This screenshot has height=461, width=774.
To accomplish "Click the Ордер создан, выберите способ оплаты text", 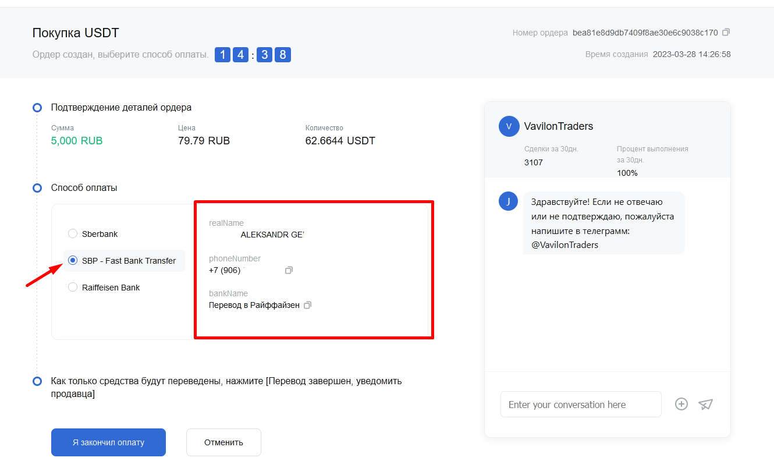I will [x=120, y=55].
